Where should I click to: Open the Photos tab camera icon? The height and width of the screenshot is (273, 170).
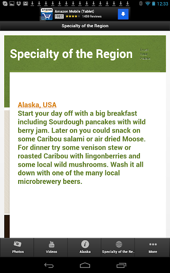click(17, 244)
